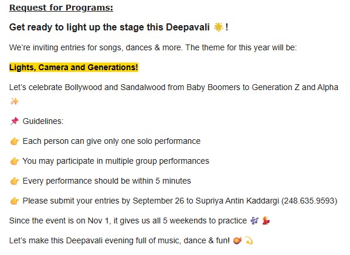Image resolution: width=350 pixels, height=255 pixels.
Task: Click the dancer emoji after practice
Action: coord(266,220)
